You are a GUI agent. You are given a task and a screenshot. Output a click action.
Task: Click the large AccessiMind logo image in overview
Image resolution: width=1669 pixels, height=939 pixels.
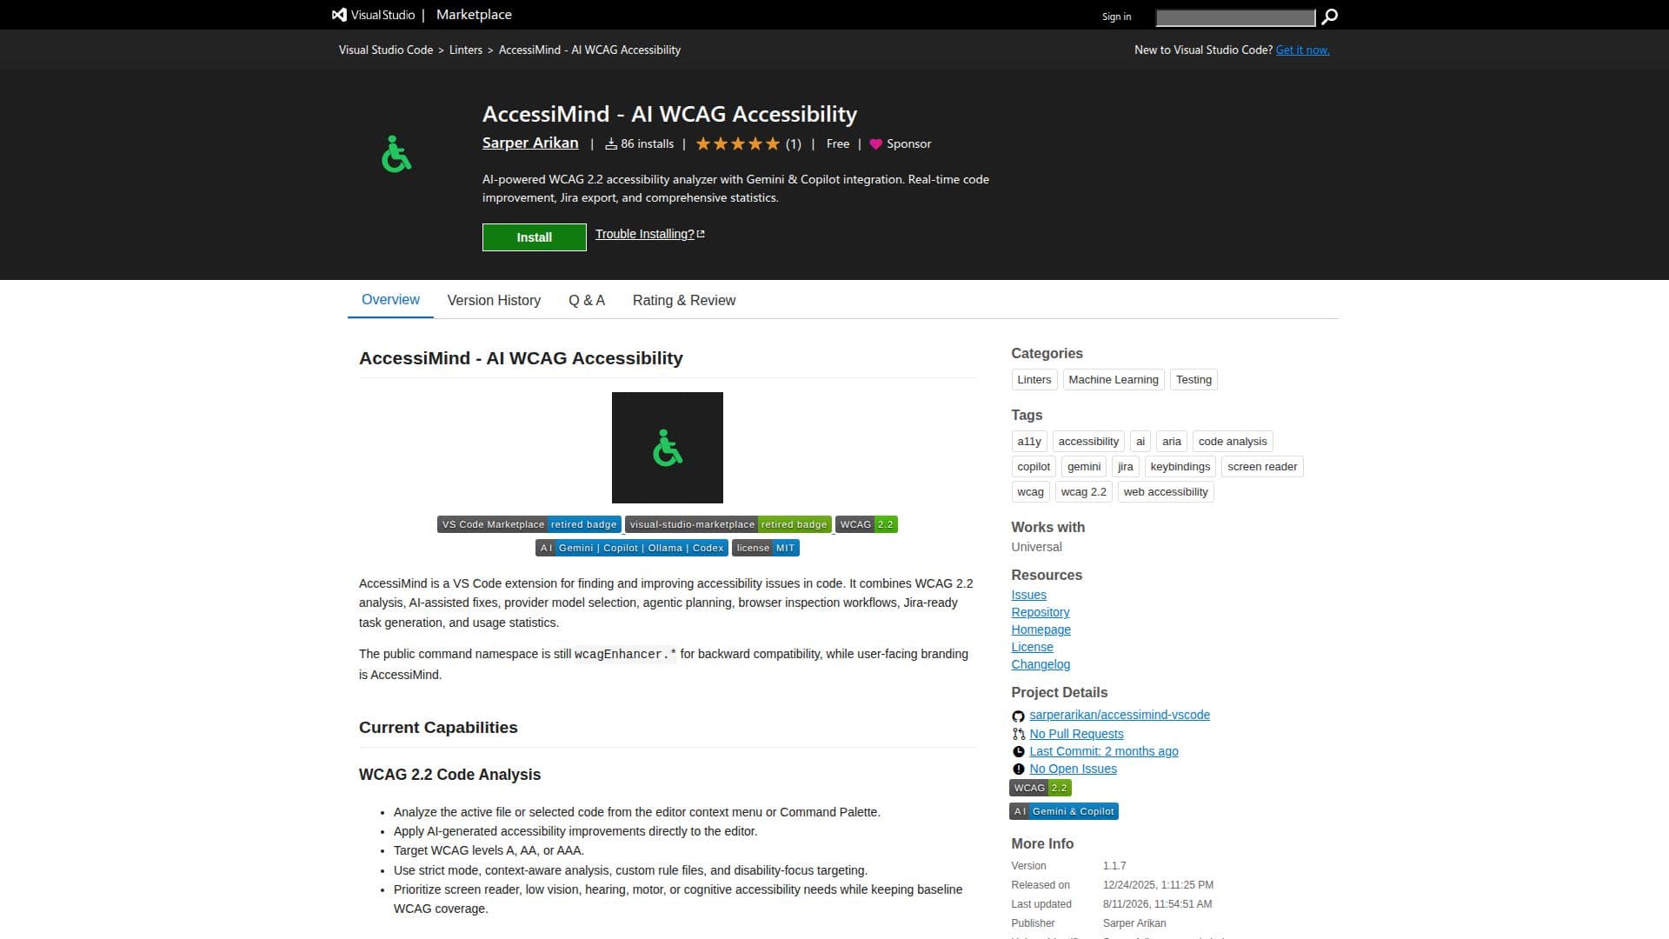[x=668, y=448]
